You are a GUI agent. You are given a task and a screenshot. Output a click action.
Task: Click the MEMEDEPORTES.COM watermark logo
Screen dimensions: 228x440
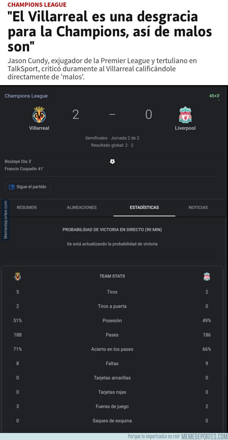click(204, 436)
